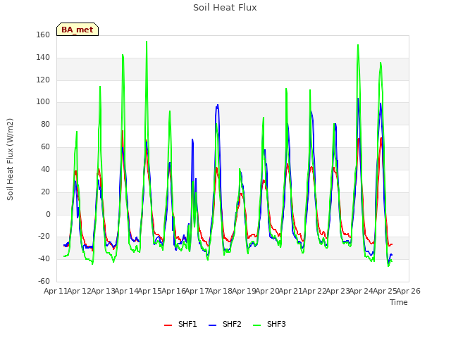Click the -40 y-axis tick label
This screenshot has height=338, width=451.
coord(44,258)
